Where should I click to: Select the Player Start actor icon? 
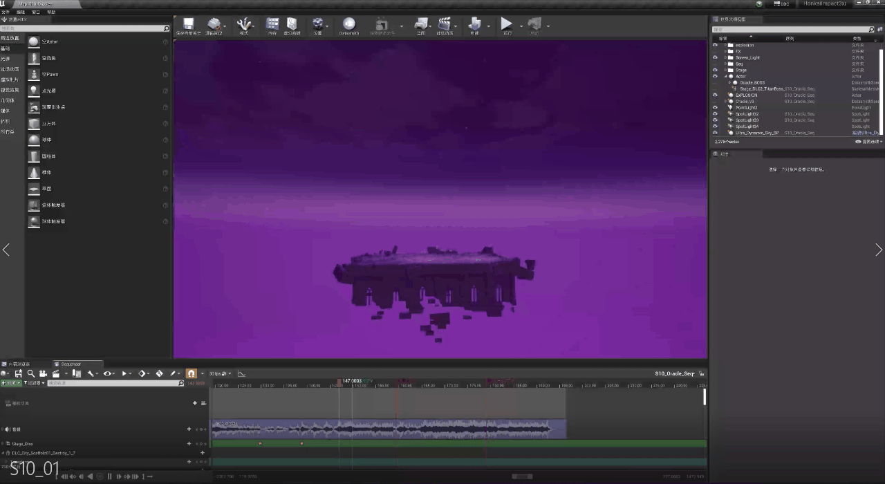pyautogui.click(x=33, y=107)
